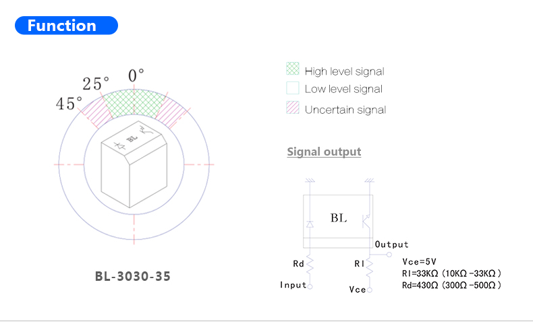Open the Signal output underlined heading
Screen dimensions: 533x330
coord(324,152)
